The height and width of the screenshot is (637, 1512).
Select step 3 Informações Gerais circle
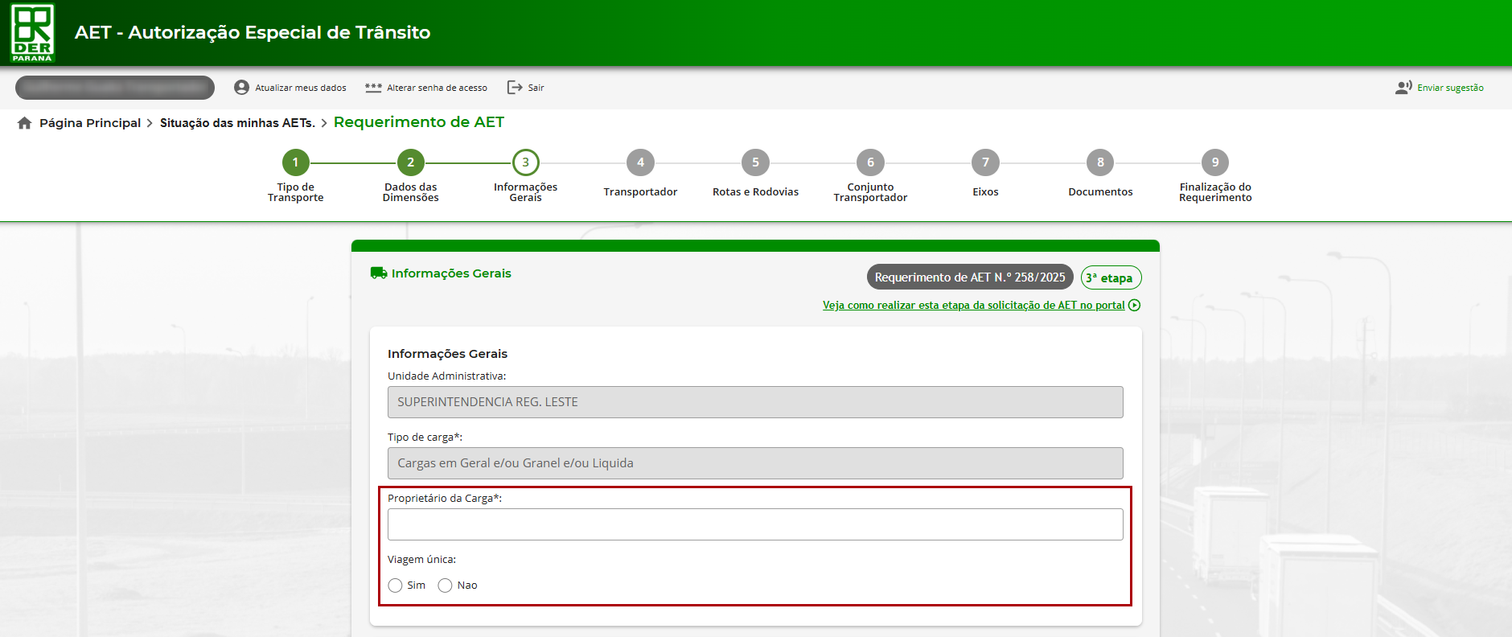(x=525, y=162)
